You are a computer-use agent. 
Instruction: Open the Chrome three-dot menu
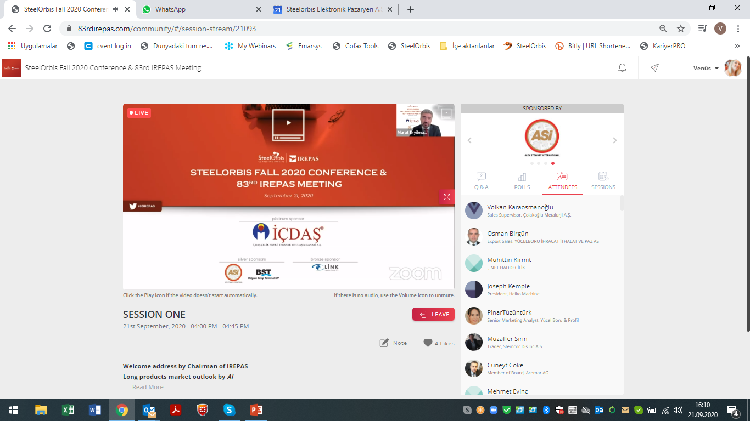[738, 29]
